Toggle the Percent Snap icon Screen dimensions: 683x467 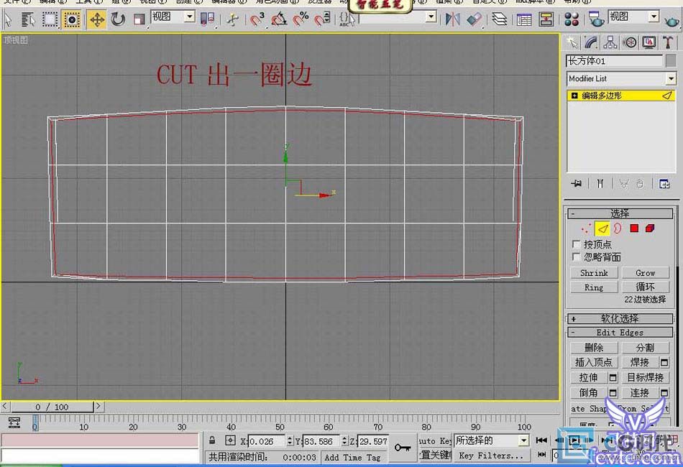pos(301,19)
